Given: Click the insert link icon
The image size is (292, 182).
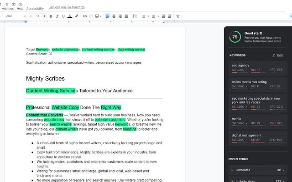Looking at the screenshot, I should pyautogui.click(x=84, y=16).
